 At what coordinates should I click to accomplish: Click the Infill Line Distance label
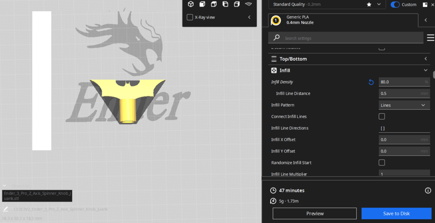293,94
